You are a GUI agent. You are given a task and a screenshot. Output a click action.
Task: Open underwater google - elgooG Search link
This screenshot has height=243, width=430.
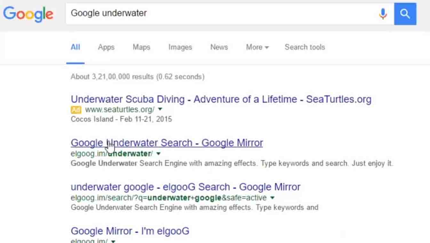click(x=185, y=187)
